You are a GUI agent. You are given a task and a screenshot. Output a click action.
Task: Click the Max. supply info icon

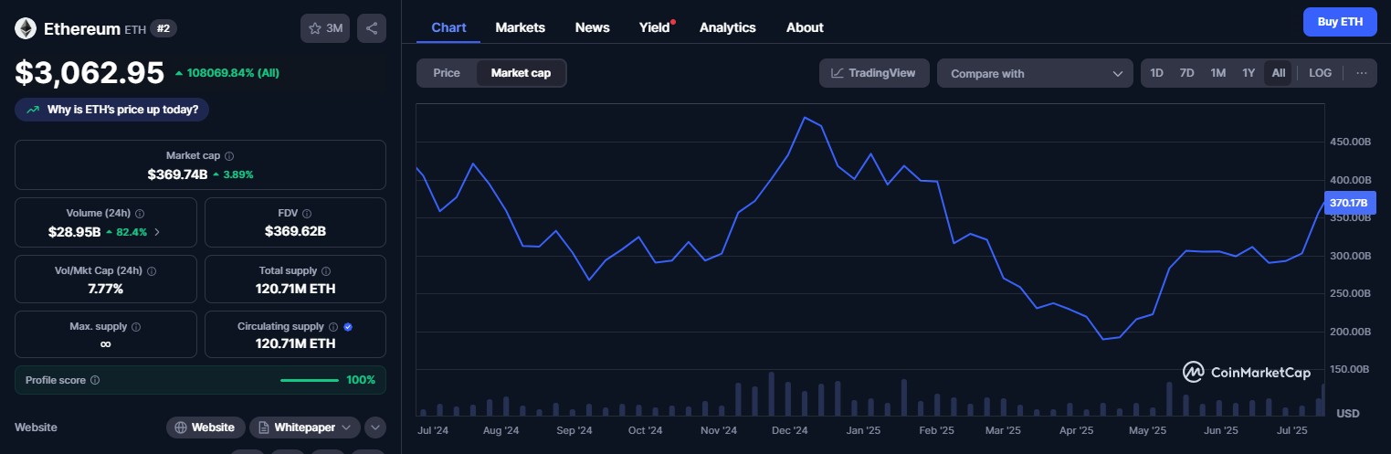point(136,327)
